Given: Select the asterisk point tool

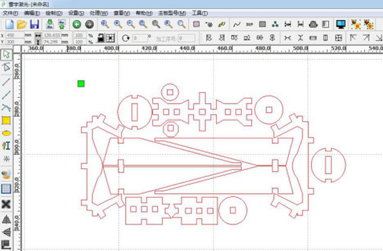Looking at the screenshot, I should click(x=6, y=159).
